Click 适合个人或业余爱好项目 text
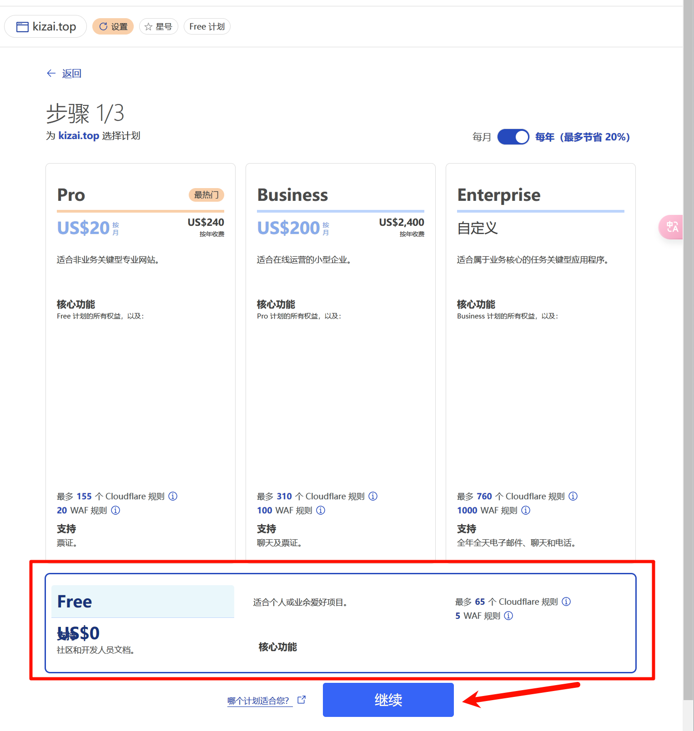Image resolution: width=694 pixels, height=731 pixels. (x=301, y=602)
